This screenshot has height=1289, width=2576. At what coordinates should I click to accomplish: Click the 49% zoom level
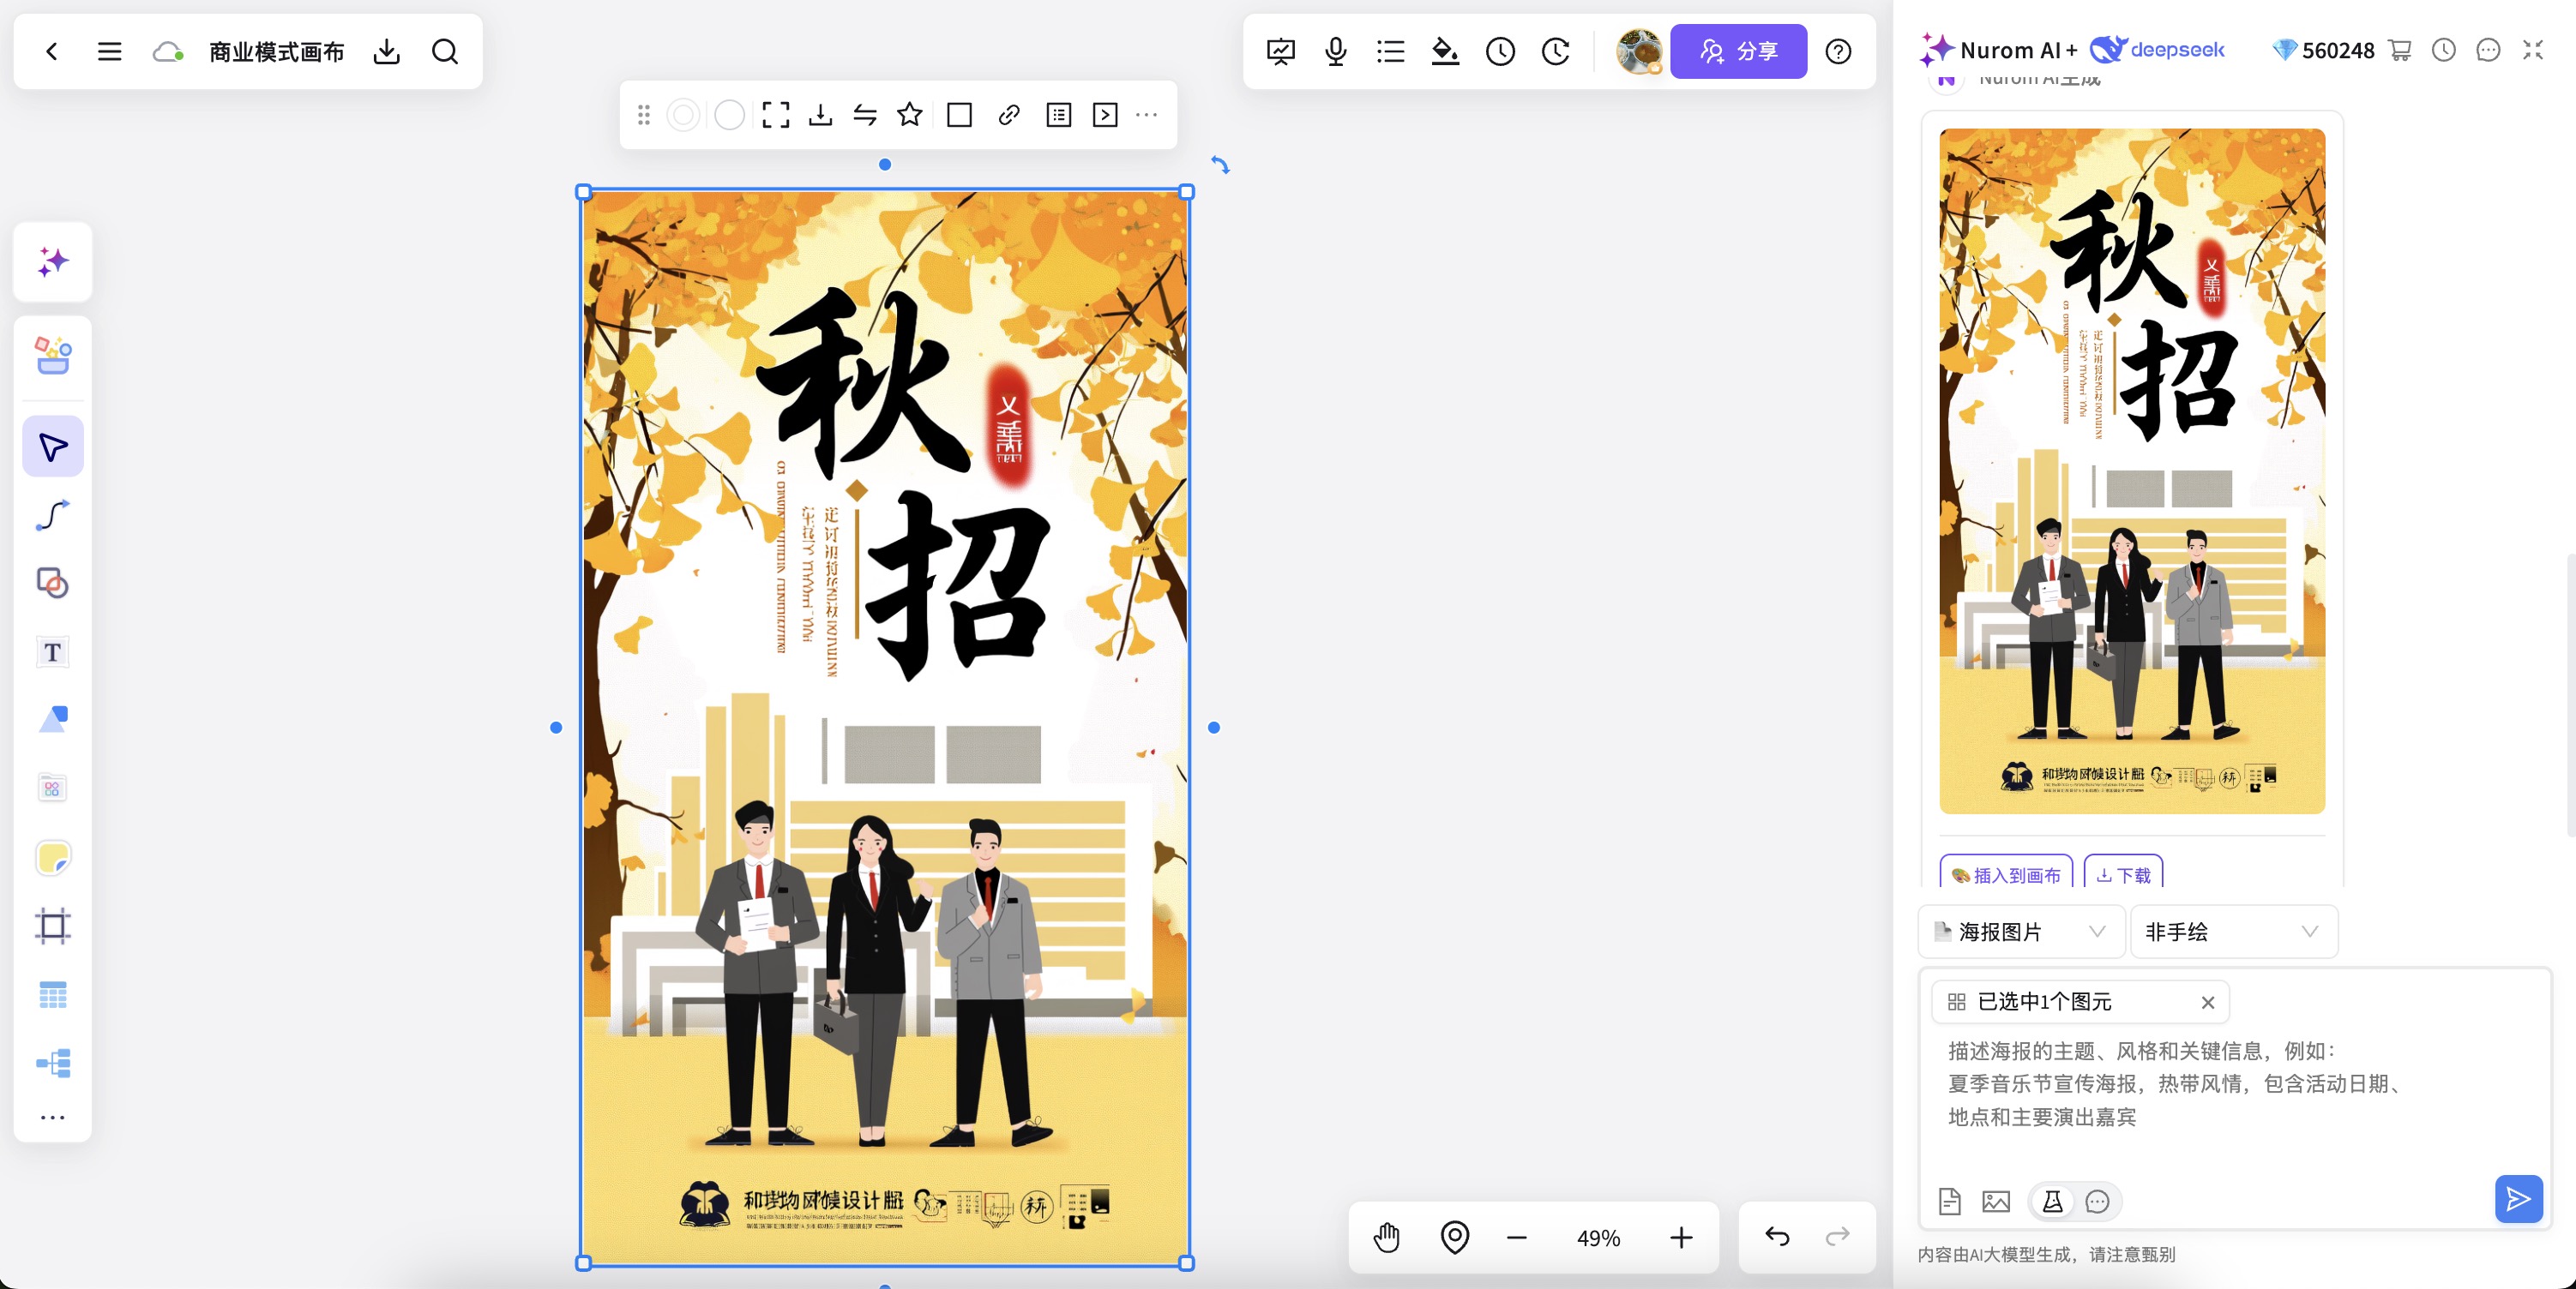point(1598,1238)
